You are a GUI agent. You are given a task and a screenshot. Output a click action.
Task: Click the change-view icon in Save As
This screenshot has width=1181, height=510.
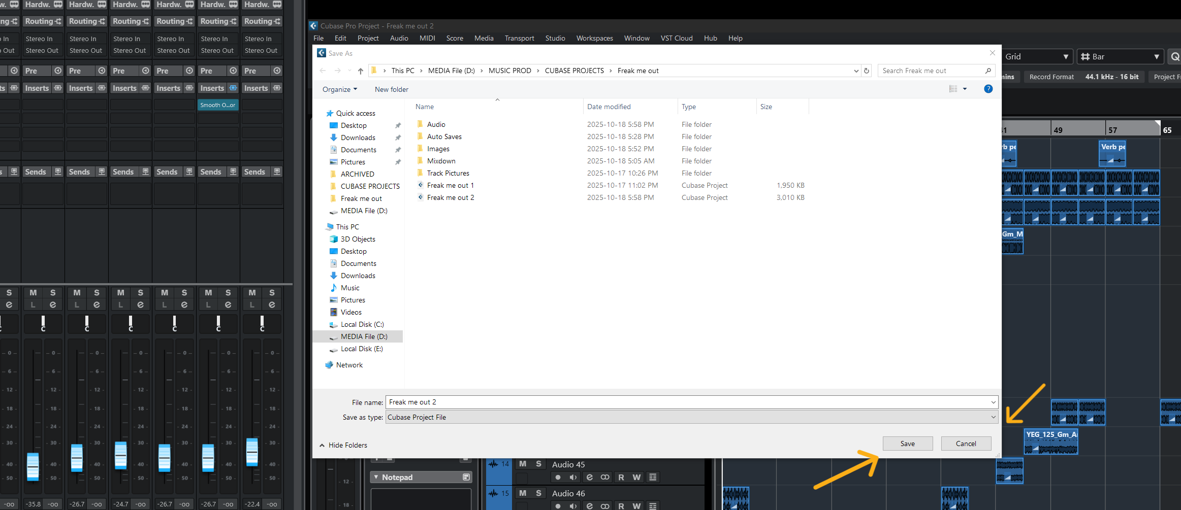click(953, 89)
